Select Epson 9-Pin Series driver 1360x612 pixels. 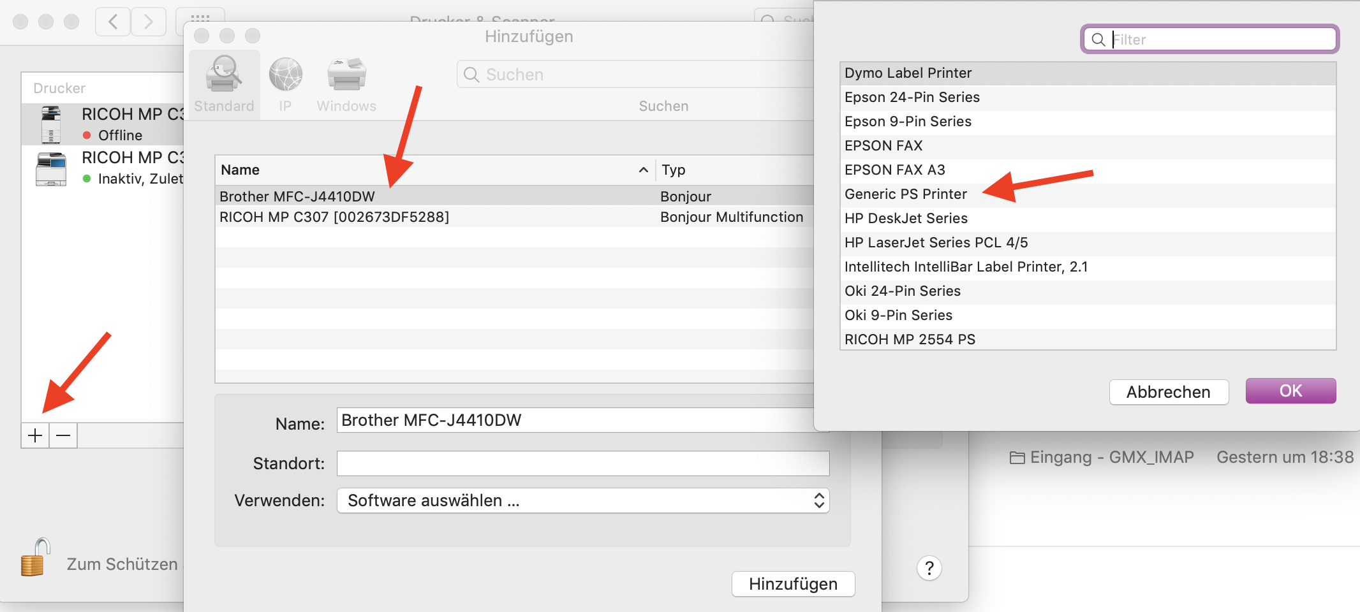coord(1088,122)
